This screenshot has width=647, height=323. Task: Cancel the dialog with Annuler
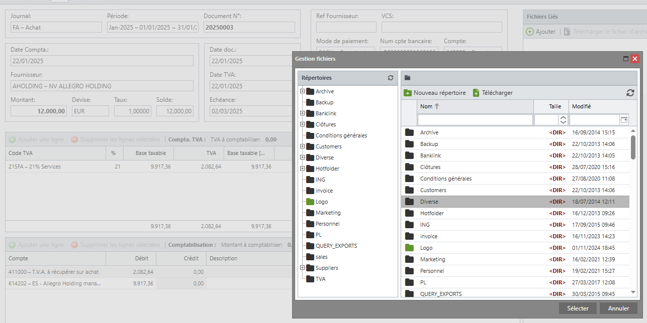coord(618,308)
